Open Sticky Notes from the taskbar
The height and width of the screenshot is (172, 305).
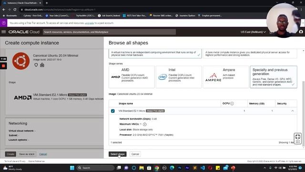tap(218, 168)
